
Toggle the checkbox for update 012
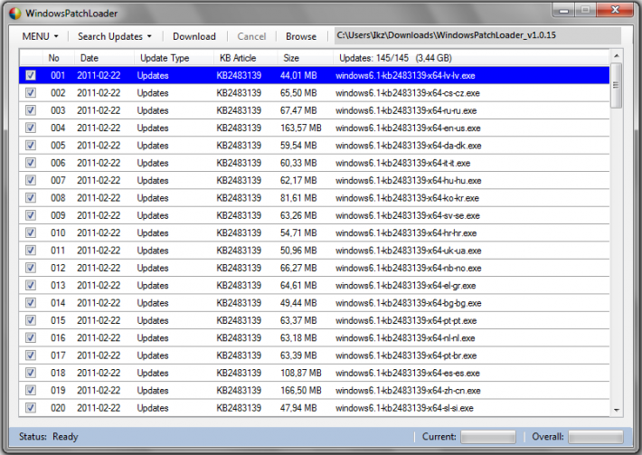click(x=31, y=268)
